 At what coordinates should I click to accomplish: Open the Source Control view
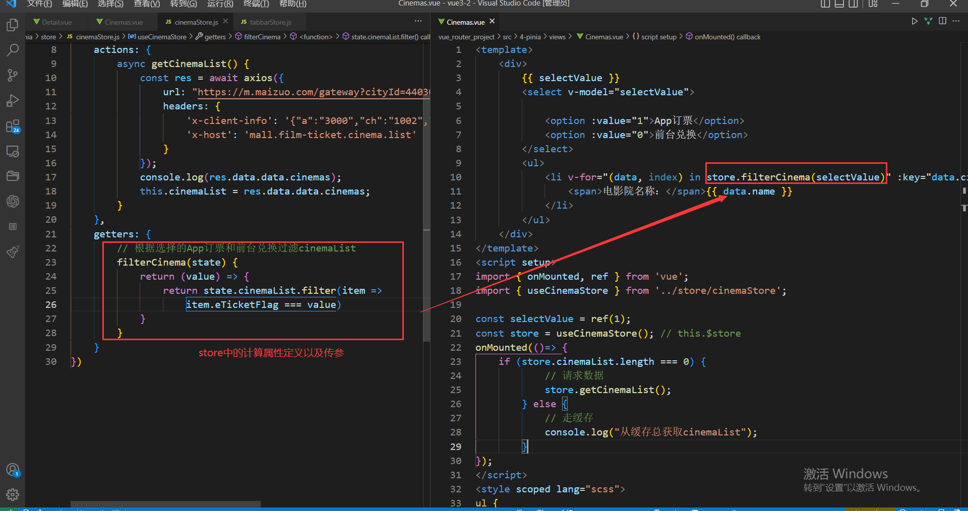click(x=13, y=76)
